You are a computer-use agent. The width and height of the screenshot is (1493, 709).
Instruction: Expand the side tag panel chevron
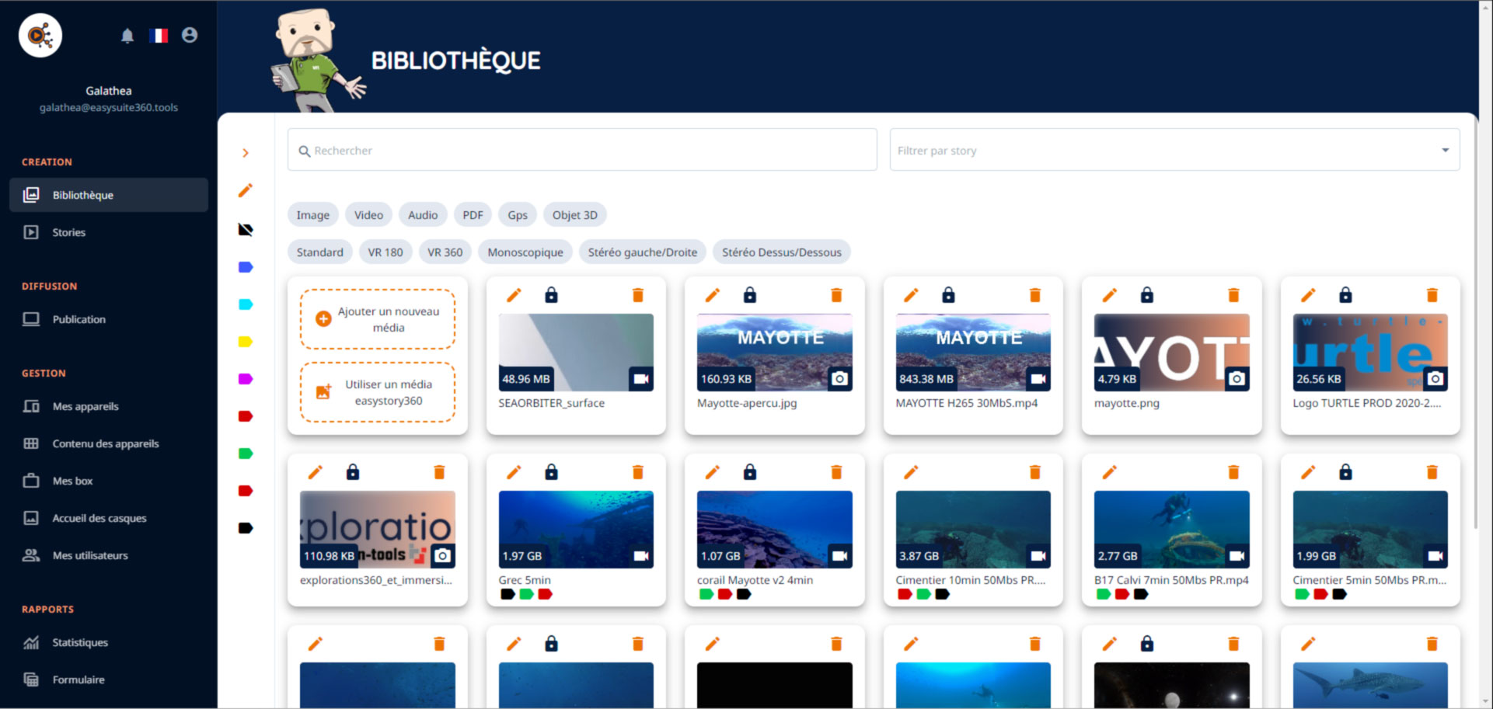click(x=246, y=153)
